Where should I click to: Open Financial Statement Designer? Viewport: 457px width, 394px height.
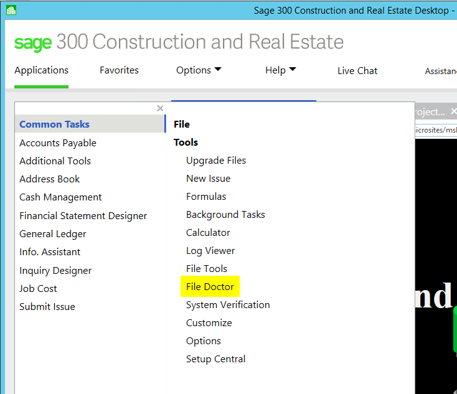83,215
